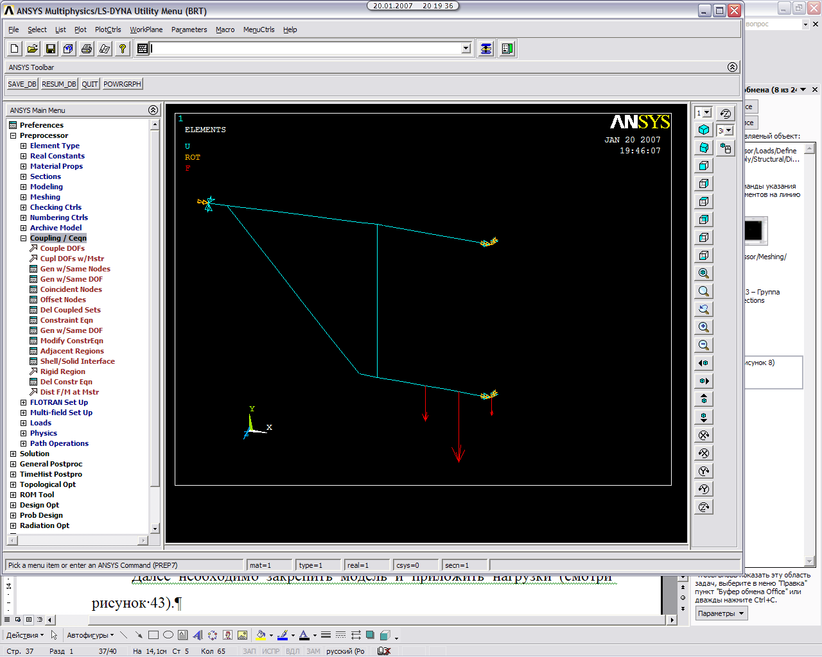This screenshot has height=657, width=822.
Task: Insert WordArt from Word drawing toolbar
Action: click(x=198, y=635)
